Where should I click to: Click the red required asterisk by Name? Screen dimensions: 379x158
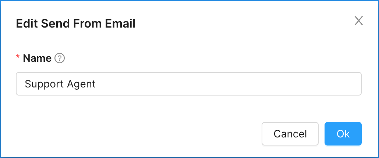click(18, 57)
